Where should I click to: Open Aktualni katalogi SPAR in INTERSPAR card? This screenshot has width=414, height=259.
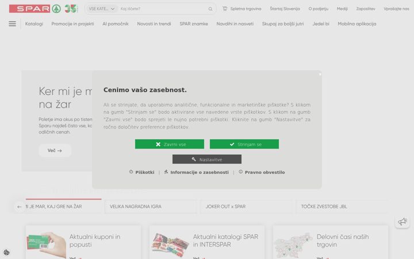[x=207, y=242]
